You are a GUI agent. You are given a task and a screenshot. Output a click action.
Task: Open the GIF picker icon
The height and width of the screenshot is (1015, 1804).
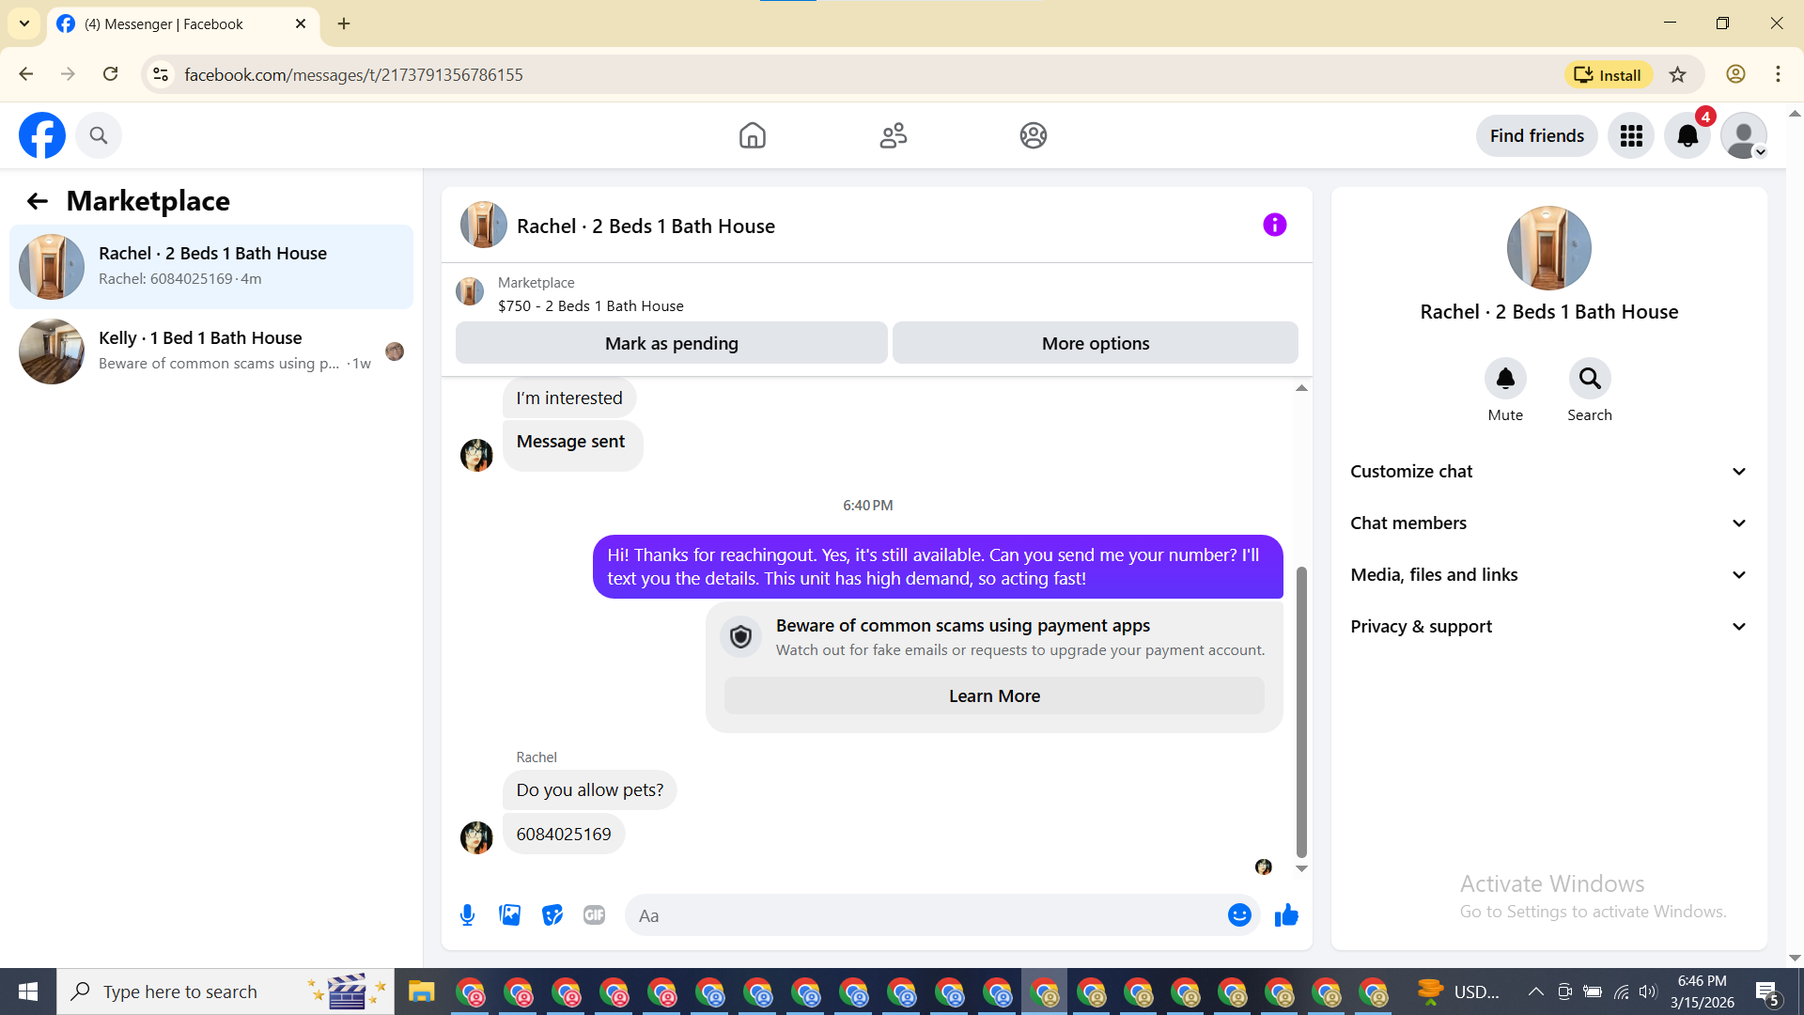tap(595, 915)
